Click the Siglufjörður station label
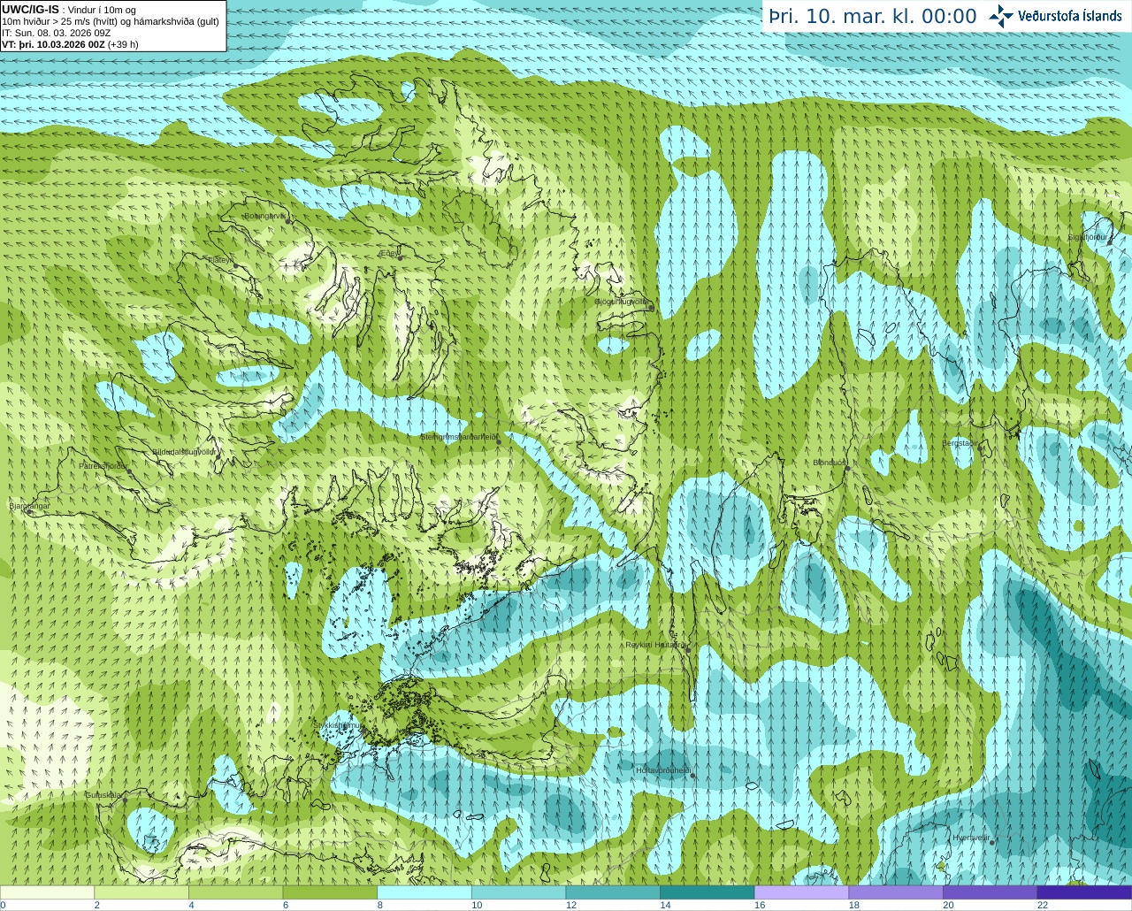 1087,237
